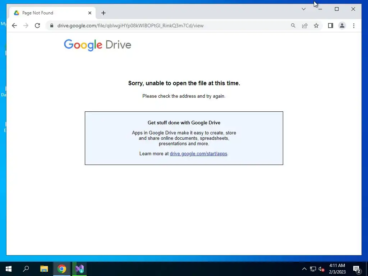Maximize the Chrome window
This screenshot has height=276, width=368.
tap(336, 9)
